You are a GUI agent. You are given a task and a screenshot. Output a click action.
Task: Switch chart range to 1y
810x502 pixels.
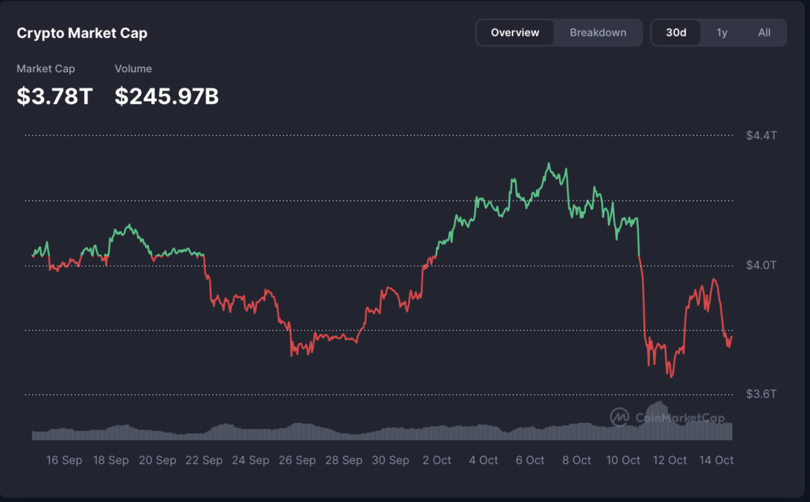pos(721,33)
